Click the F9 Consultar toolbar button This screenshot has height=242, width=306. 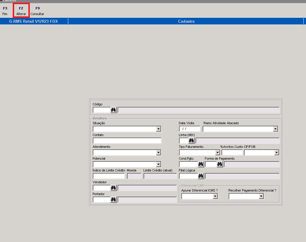tap(37, 11)
